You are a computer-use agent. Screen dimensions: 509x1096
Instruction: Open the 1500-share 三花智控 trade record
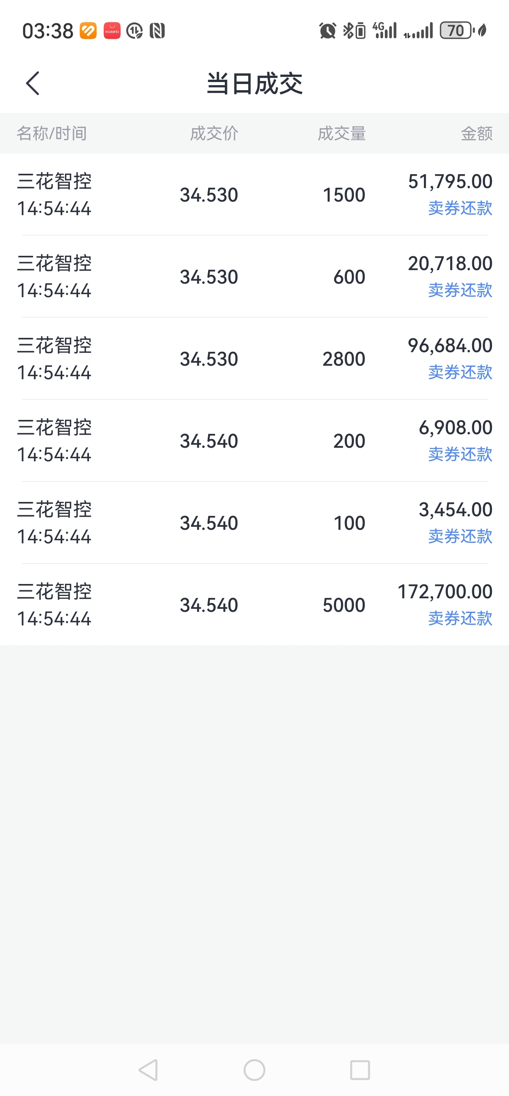click(254, 194)
